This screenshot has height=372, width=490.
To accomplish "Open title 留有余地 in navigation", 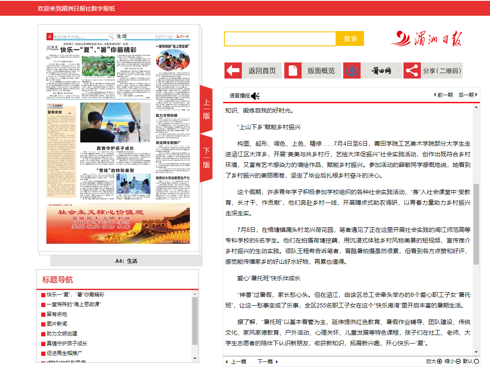I will pos(56,314).
